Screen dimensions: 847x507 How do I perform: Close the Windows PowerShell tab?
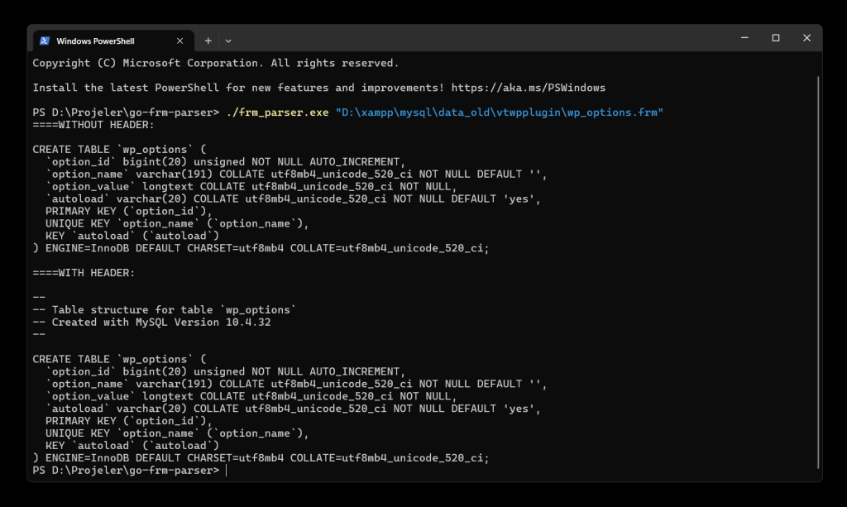point(180,41)
